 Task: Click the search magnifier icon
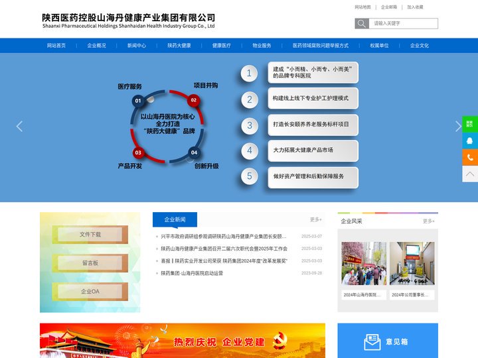click(362, 23)
